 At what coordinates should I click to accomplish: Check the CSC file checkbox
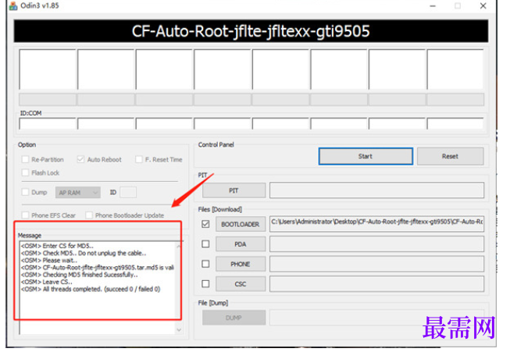(x=205, y=284)
